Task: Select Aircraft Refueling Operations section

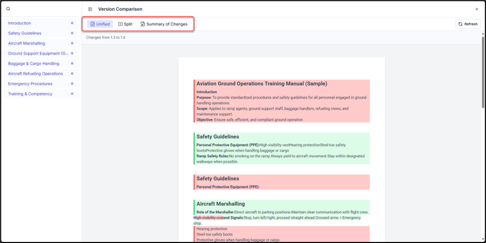Action: (35, 73)
